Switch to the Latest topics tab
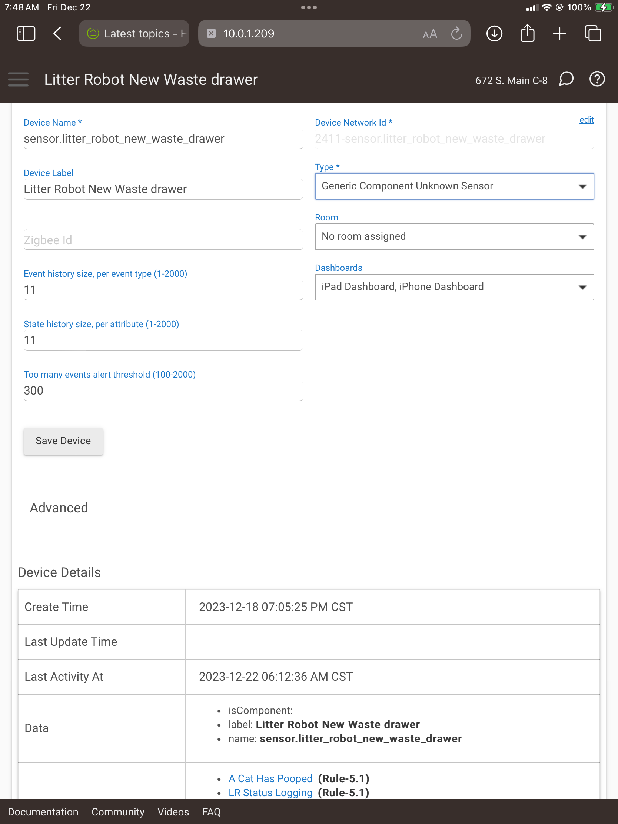 (x=134, y=33)
